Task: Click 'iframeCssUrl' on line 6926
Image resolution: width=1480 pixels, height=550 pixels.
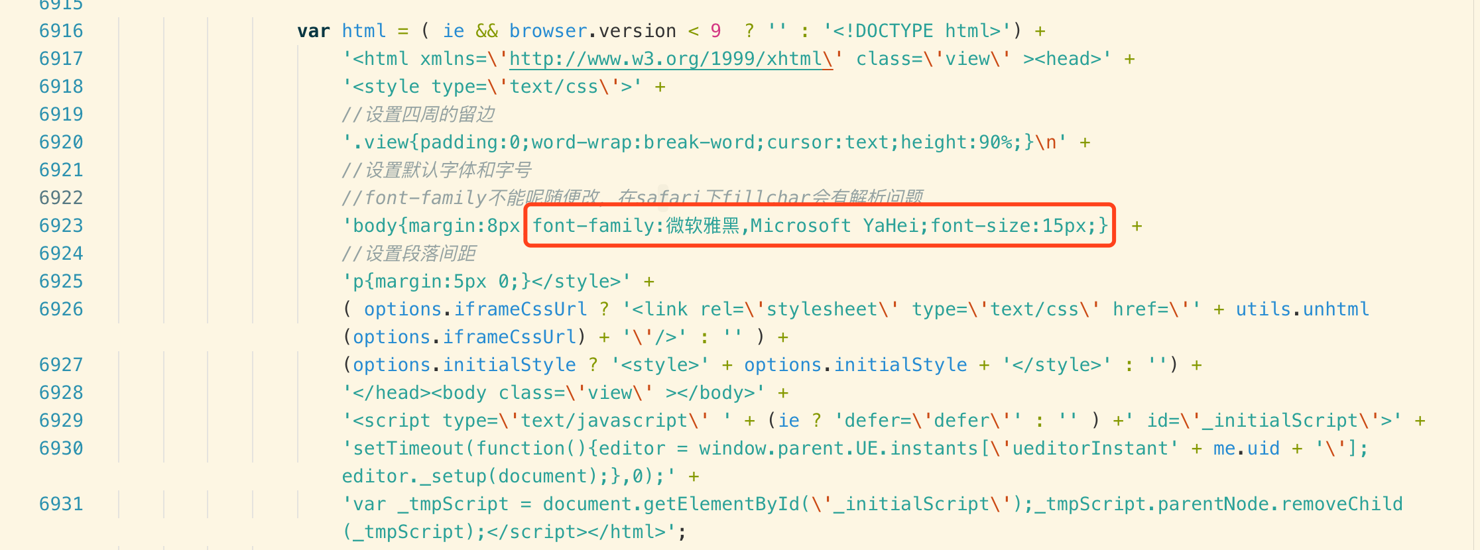Action: click(x=521, y=309)
